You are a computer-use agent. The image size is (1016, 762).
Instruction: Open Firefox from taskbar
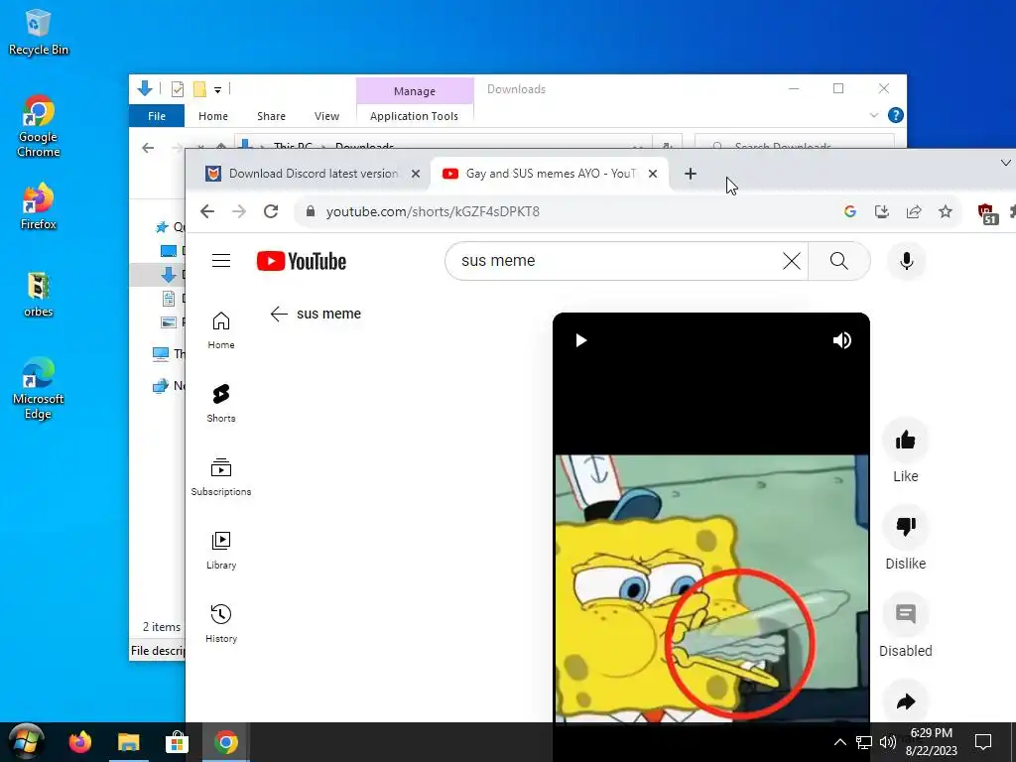79,742
